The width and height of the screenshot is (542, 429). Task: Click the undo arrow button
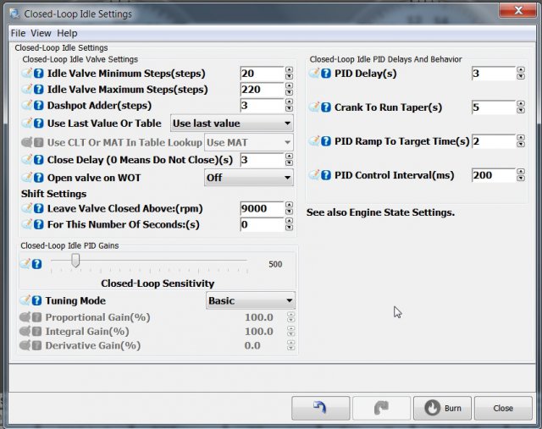(320, 408)
